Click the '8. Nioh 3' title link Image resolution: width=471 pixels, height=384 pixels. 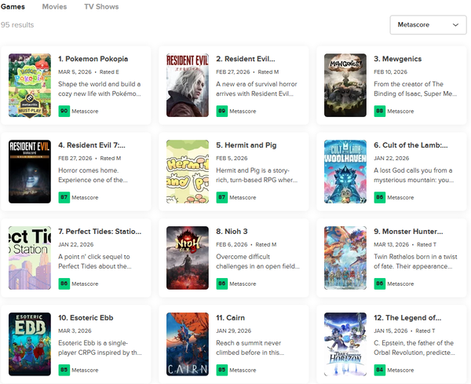pyautogui.click(x=232, y=232)
